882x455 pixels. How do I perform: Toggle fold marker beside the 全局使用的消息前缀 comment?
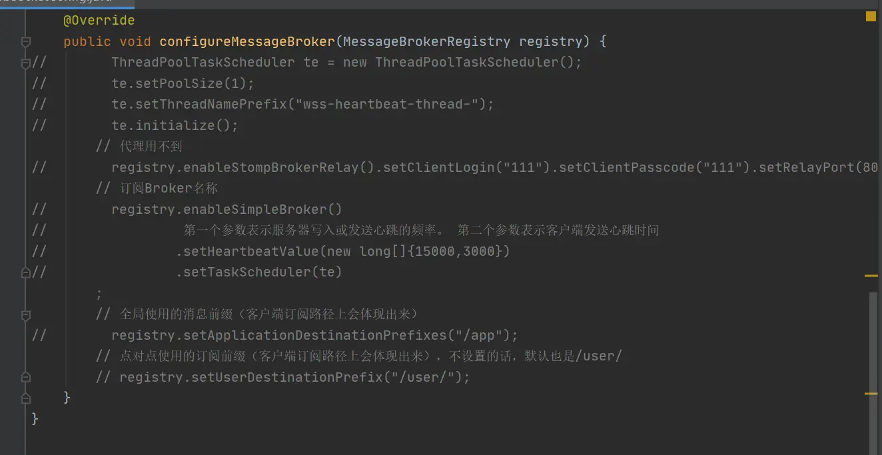[x=26, y=314]
